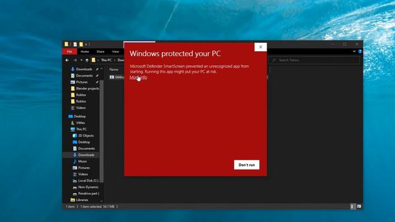Open pinned Pictures in Quick access
This screenshot has width=395, height=222.
point(81,82)
